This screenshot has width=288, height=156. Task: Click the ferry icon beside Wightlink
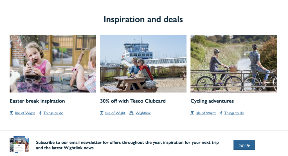(x=131, y=113)
